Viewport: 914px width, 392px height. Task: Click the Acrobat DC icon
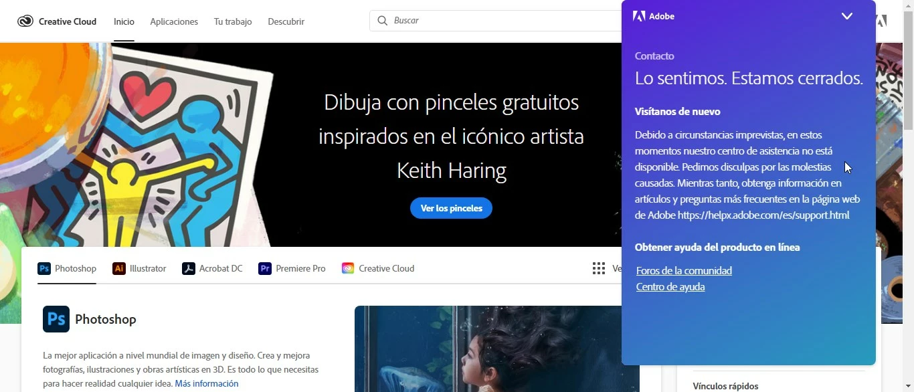(189, 268)
